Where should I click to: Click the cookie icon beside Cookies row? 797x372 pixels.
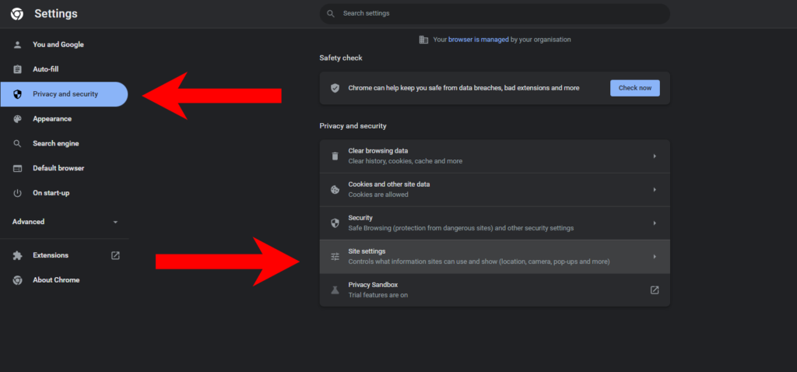(335, 189)
